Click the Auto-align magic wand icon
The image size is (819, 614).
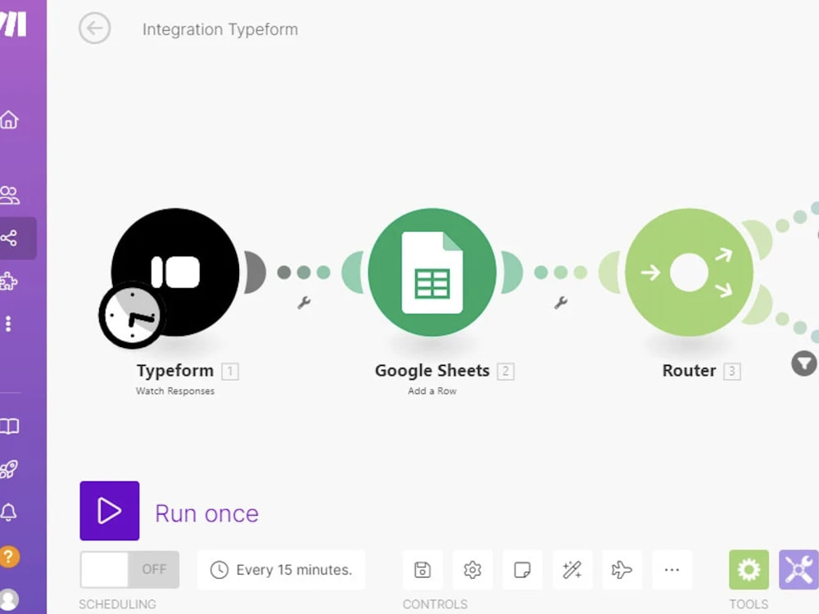click(572, 570)
